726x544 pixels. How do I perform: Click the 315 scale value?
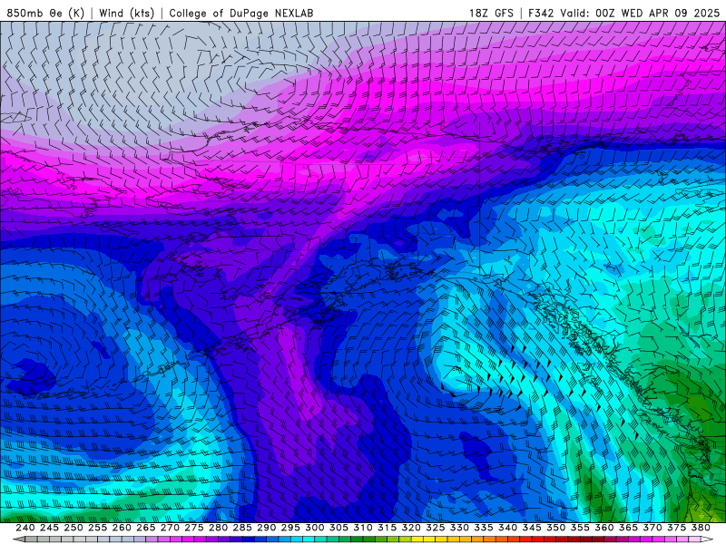pyautogui.click(x=387, y=528)
